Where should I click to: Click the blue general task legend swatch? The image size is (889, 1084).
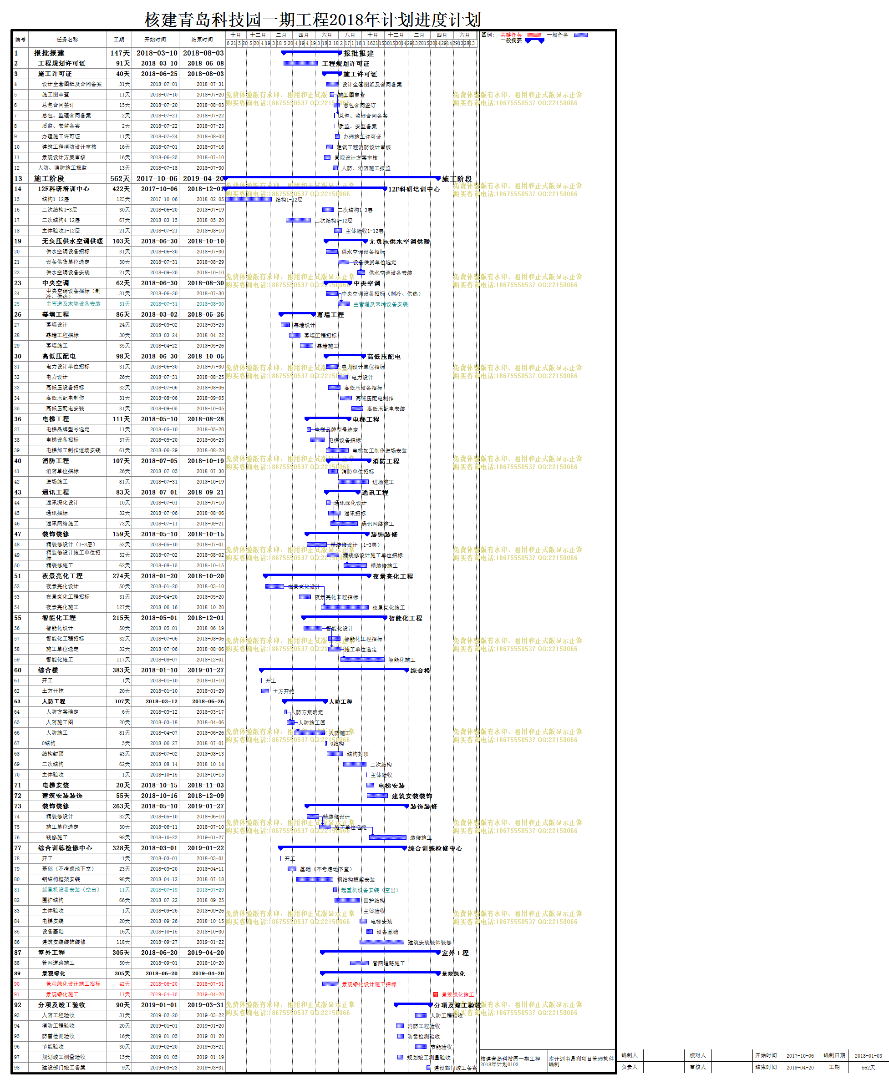581,35
